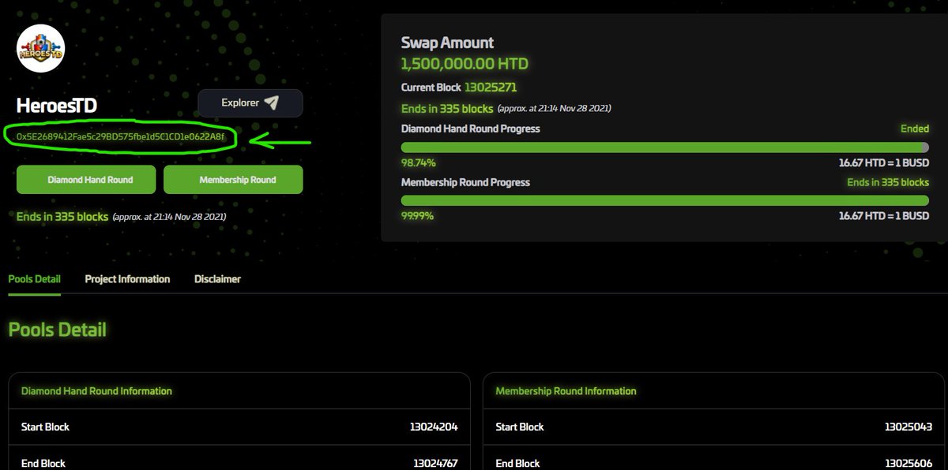Copy contract address 0x5E2689412Fae5c29BD575fbe1d5C1CD1e0622A8f
948x470 pixels.
click(x=121, y=137)
